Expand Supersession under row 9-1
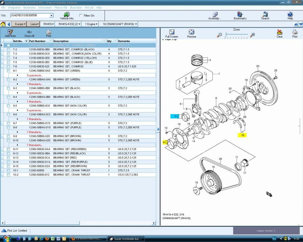 pos(17,75)
